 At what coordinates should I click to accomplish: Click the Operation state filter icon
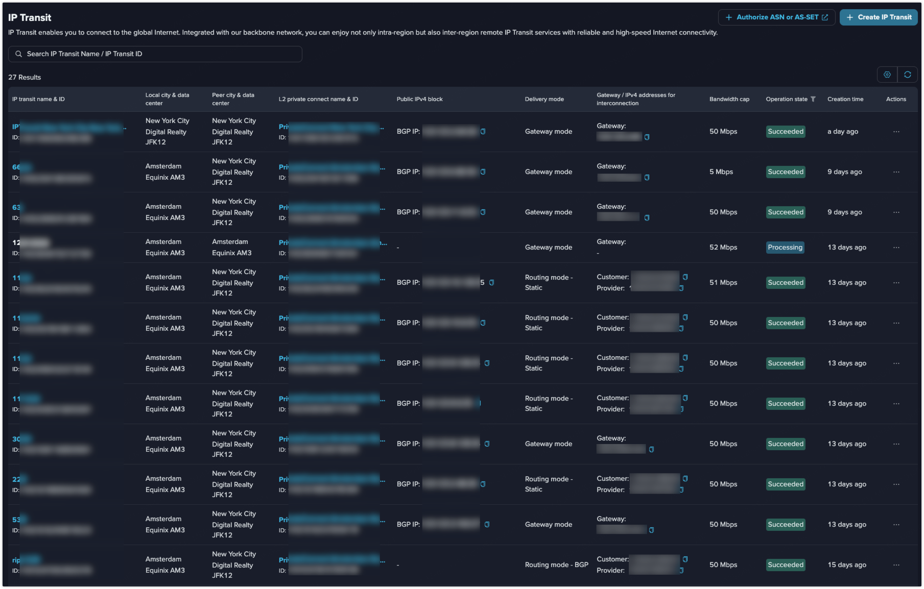point(813,99)
